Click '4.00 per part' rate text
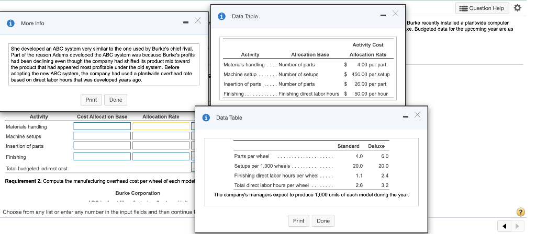 coord(372,64)
